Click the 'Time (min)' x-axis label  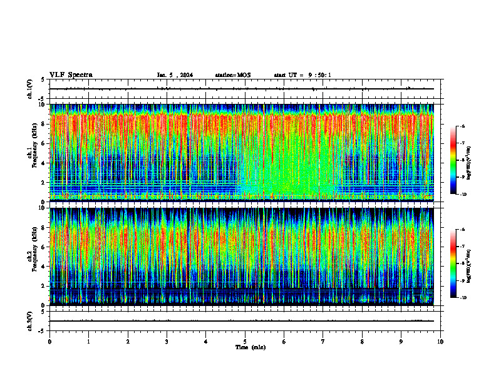tap(251, 347)
